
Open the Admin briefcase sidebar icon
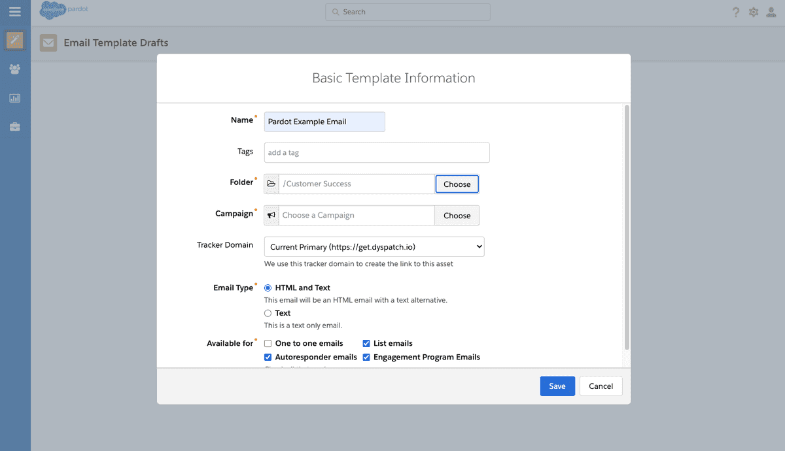click(15, 127)
